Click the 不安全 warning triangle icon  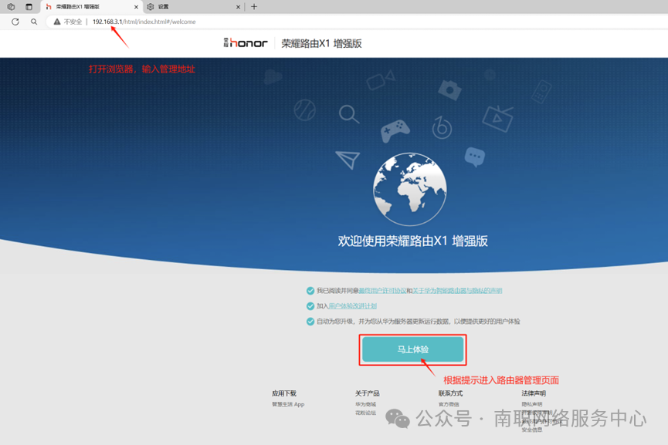click(57, 22)
